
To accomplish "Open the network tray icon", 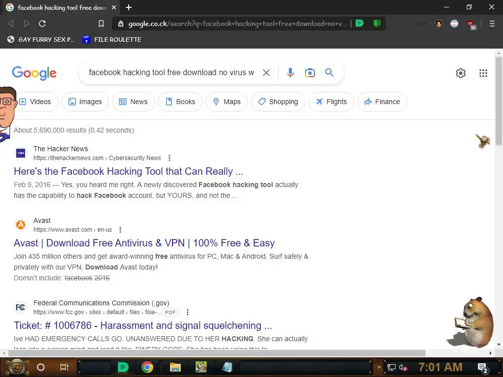I will (x=391, y=367).
